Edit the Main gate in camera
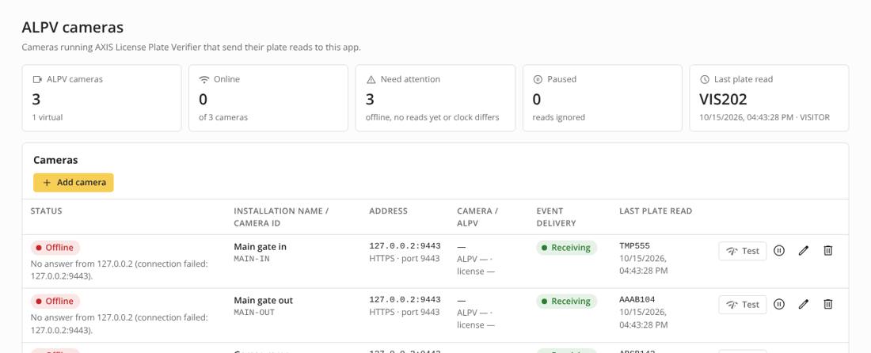871x353 pixels. point(803,251)
